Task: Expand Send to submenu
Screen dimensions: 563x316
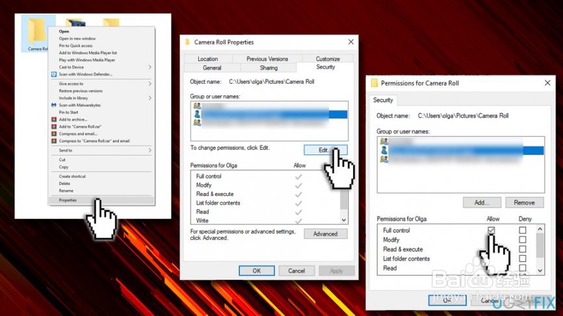Action: pyautogui.click(x=150, y=151)
